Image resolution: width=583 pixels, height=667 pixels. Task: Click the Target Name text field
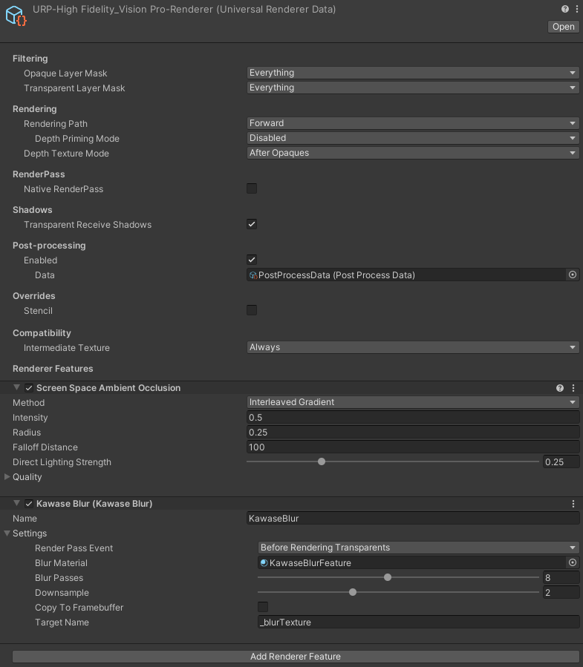pyautogui.click(x=416, y=622)
